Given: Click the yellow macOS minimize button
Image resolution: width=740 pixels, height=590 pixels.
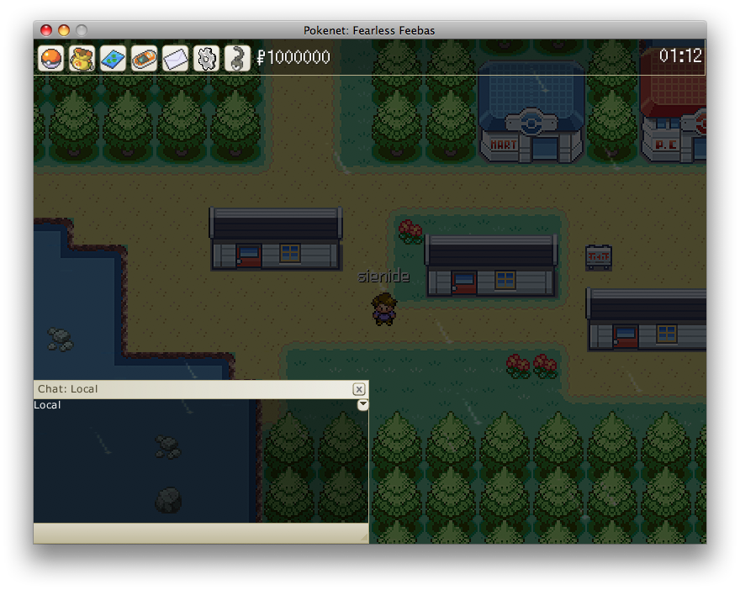Looking at the screenshot, I should click(x=64, y=30).
